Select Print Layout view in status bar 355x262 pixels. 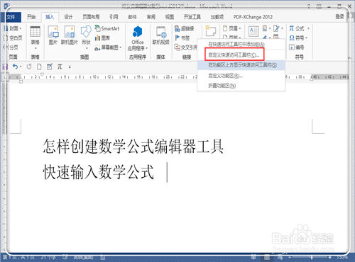[267, 257]
